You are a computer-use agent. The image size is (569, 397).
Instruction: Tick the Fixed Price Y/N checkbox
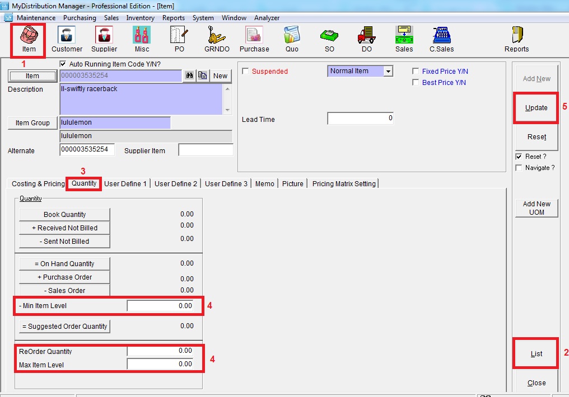tap(416, 72)
